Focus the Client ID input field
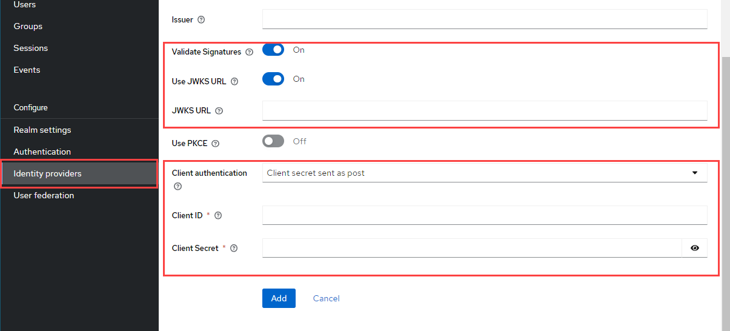This screenshot has width=730, height=331. (x=485, y=215)
